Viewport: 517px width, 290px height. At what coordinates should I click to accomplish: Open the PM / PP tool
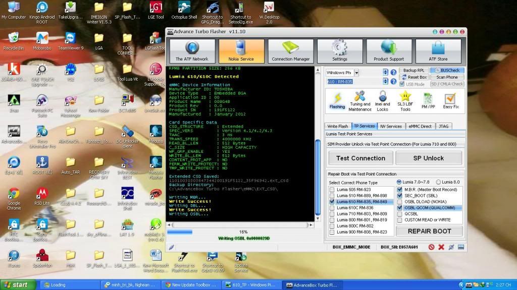coord(428,101)
